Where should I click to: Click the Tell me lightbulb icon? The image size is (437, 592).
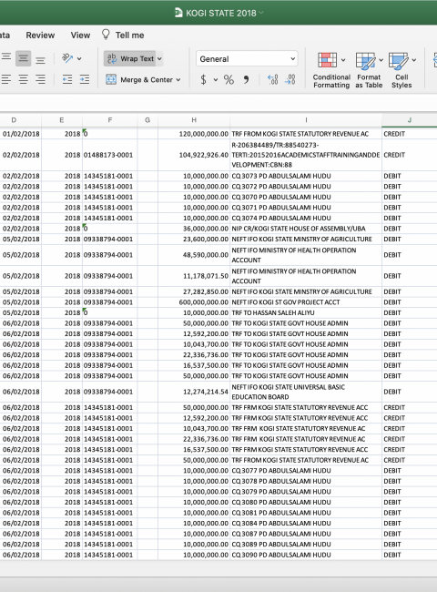click(x=106, y=35)
